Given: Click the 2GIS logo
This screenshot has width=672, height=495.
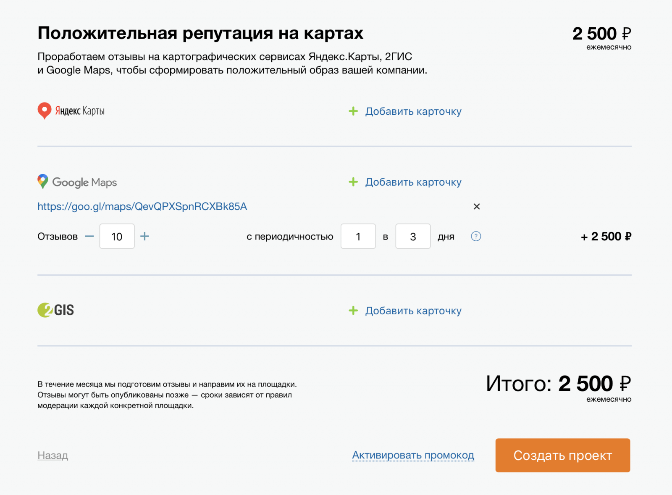Looking at the screenshot, I should pos(56,310).
